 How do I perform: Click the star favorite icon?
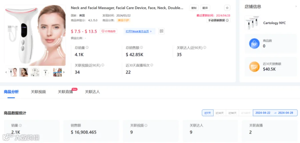227,8
